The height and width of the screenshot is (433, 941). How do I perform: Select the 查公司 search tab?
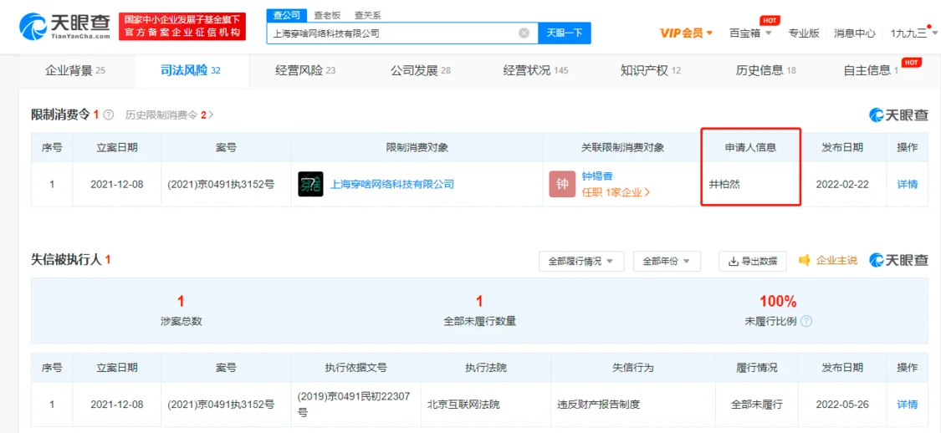pyautogui.click(x=286, y=16)
